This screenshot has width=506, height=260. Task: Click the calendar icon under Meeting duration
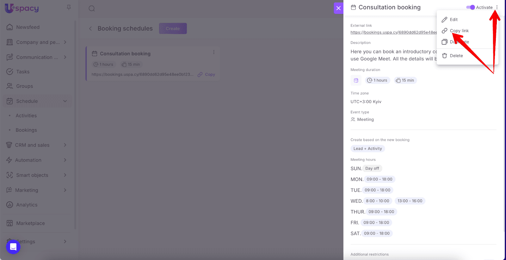tap(356, 80)
